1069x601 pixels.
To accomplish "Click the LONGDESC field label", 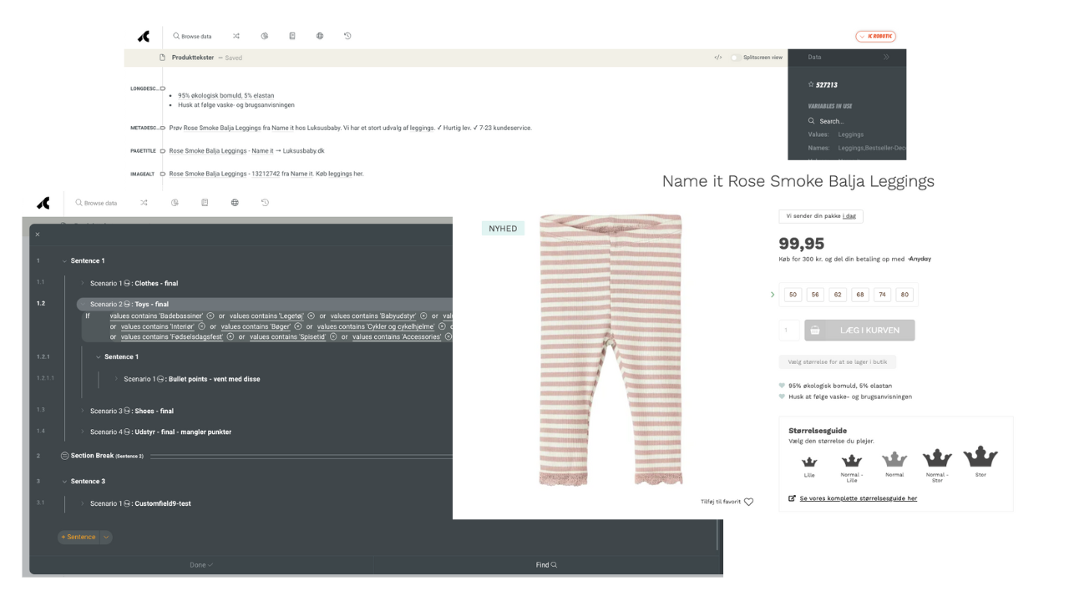I will (x=144, y=88).
